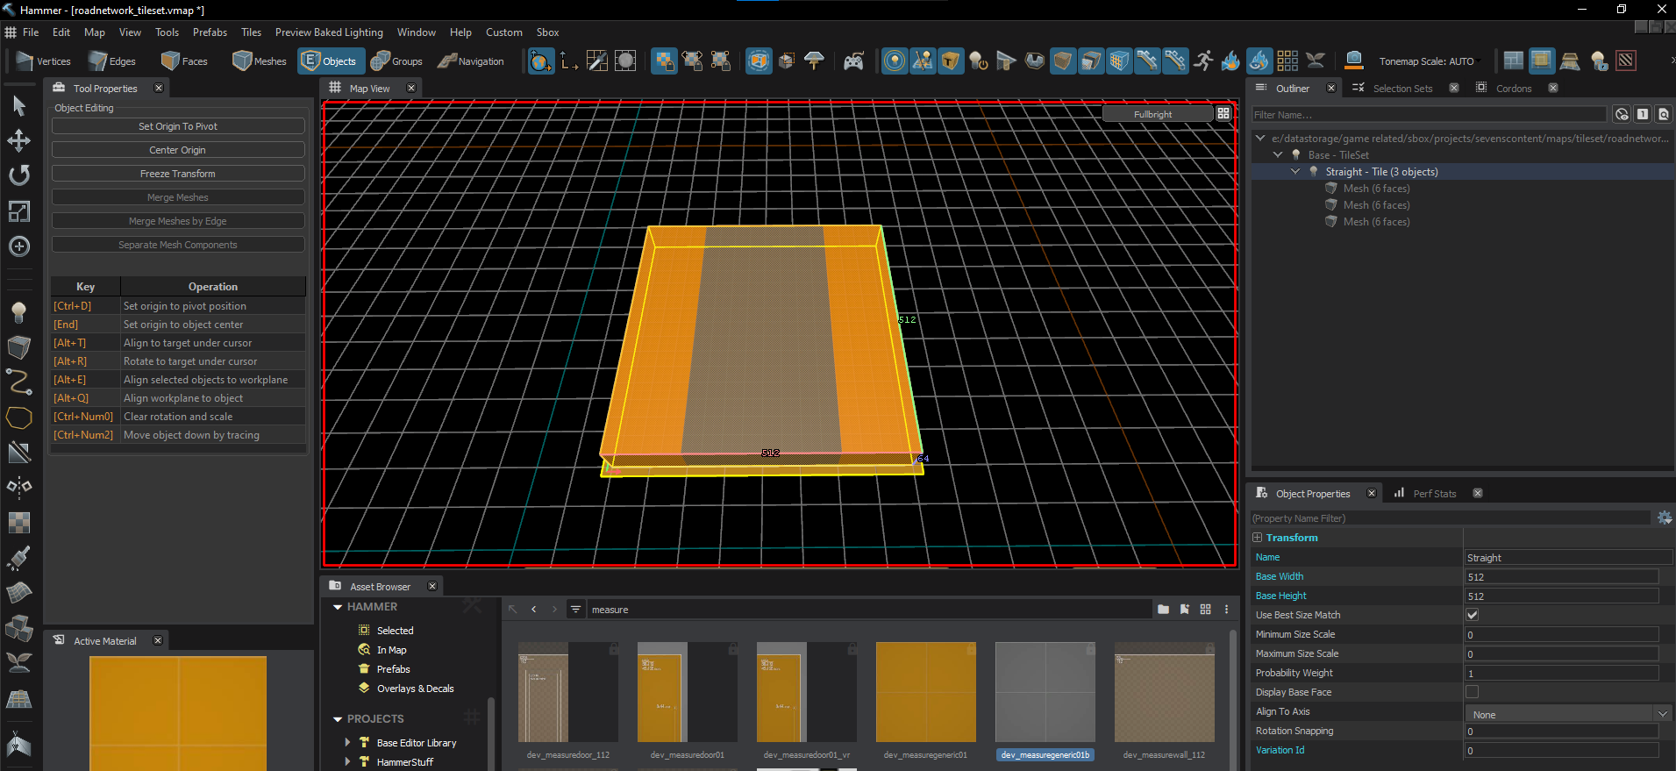Click the selection globe cursor icon
The image size is (1676, 771).
[x=541, y=61]
